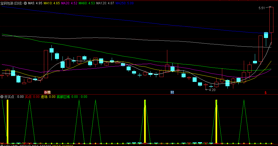Click the last tall red candlestick

tap(271, 20)
